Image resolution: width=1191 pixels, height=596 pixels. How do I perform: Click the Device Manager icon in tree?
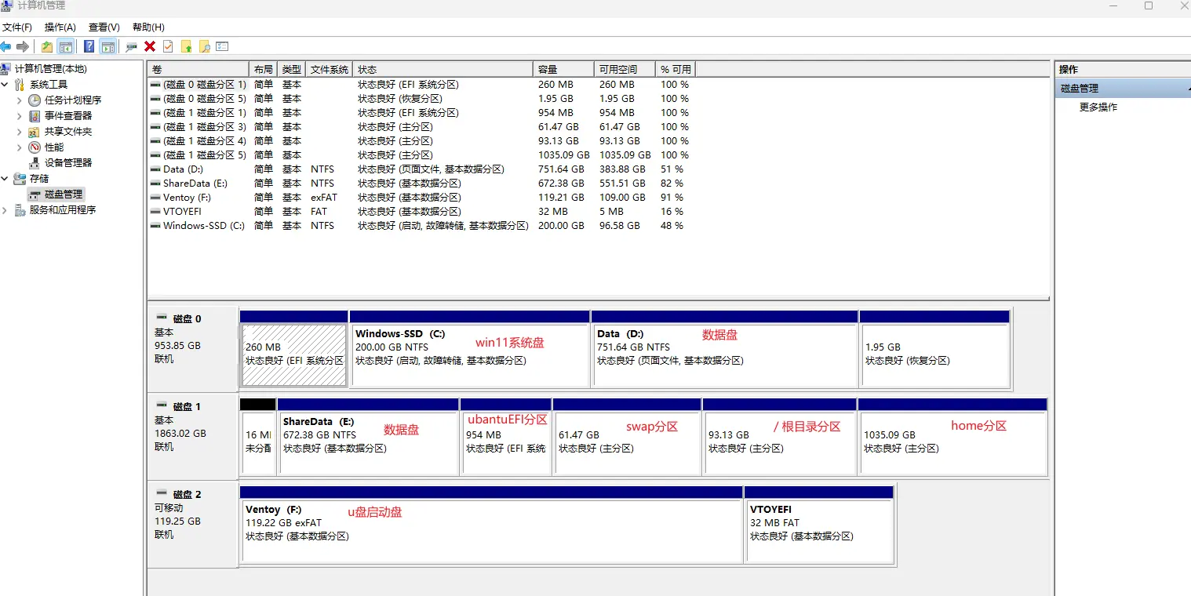click(x=35, y=163)
